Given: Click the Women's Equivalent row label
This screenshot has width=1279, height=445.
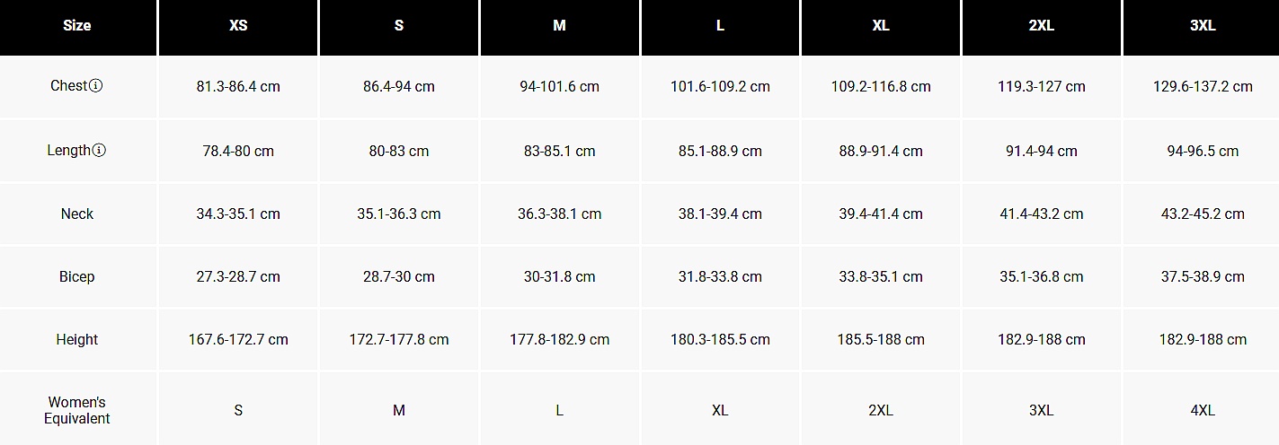Looking at the screenshot, I should coord(77,410).
